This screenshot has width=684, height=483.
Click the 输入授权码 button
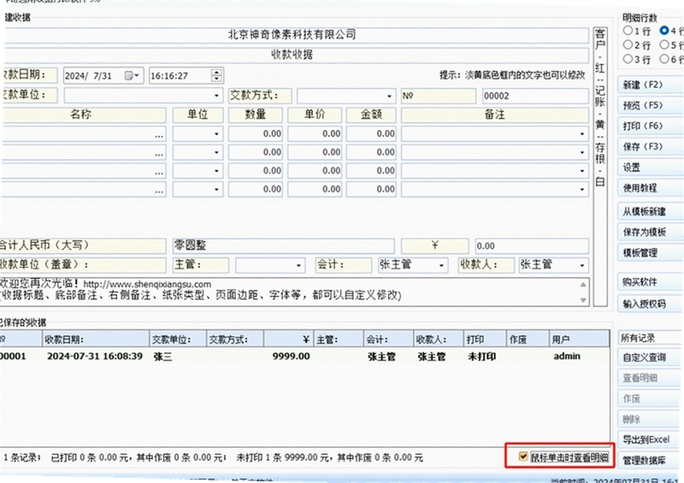click(651, 303)
